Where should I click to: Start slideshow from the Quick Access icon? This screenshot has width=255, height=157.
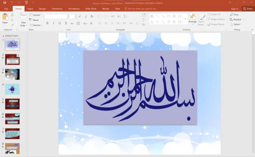(26, 3)
